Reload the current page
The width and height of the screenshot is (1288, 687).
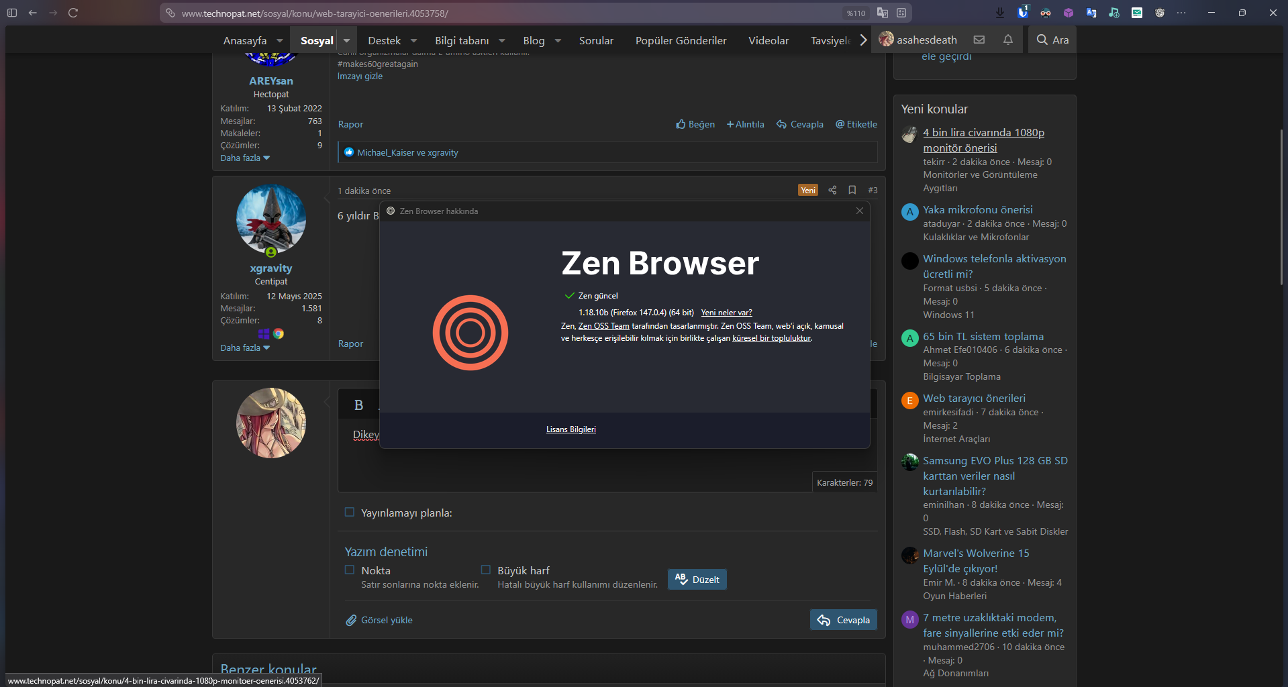(x=74, y=13)
